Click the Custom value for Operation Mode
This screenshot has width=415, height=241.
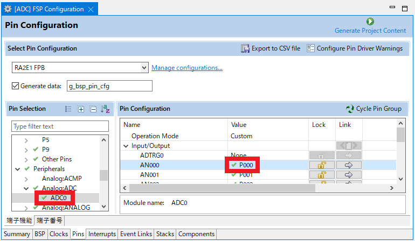tap(241, 136)
